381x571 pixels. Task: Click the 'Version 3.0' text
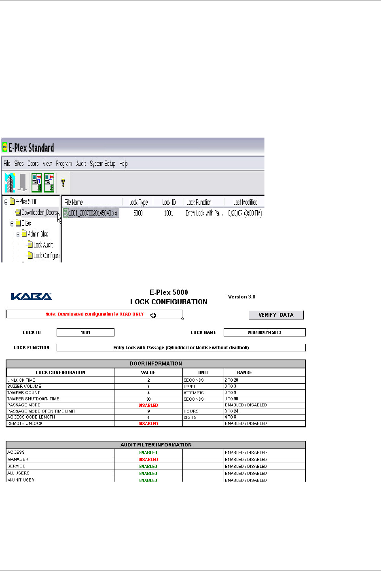[x=242, y=297]
